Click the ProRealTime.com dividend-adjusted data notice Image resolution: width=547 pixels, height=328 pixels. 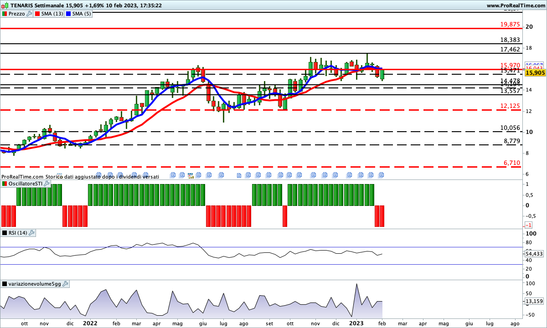tap(80, 176)
